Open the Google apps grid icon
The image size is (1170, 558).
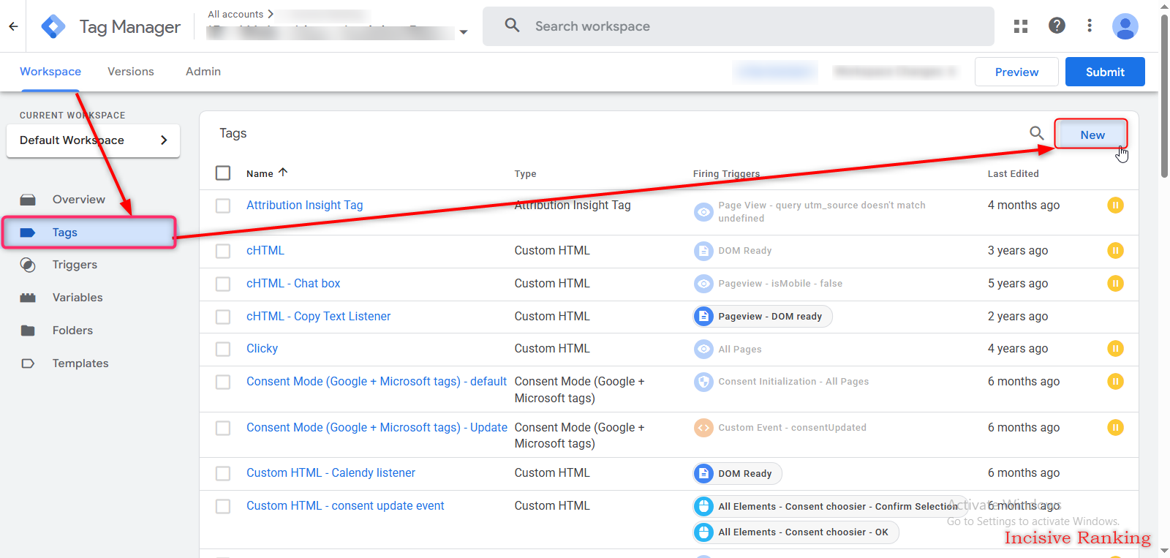pyautogui.click(x=1021, y=26)
